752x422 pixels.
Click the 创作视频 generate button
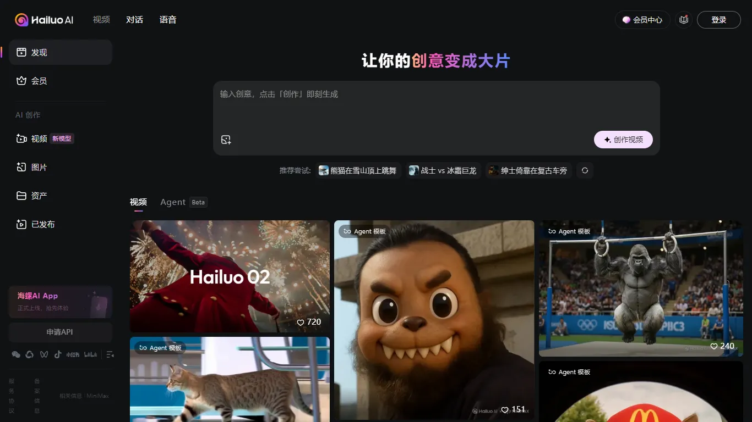(x=623, y=140)
